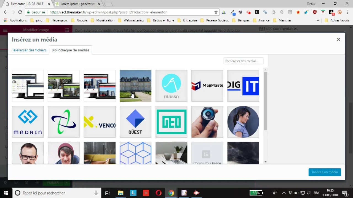The width and height of the screenshot is (353, 198).
Task: Select the coffee cup desk photo thumbnail
Action: (171, 153)
